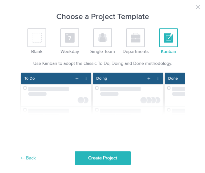Click the Create Project button

(x=103, y=158)
